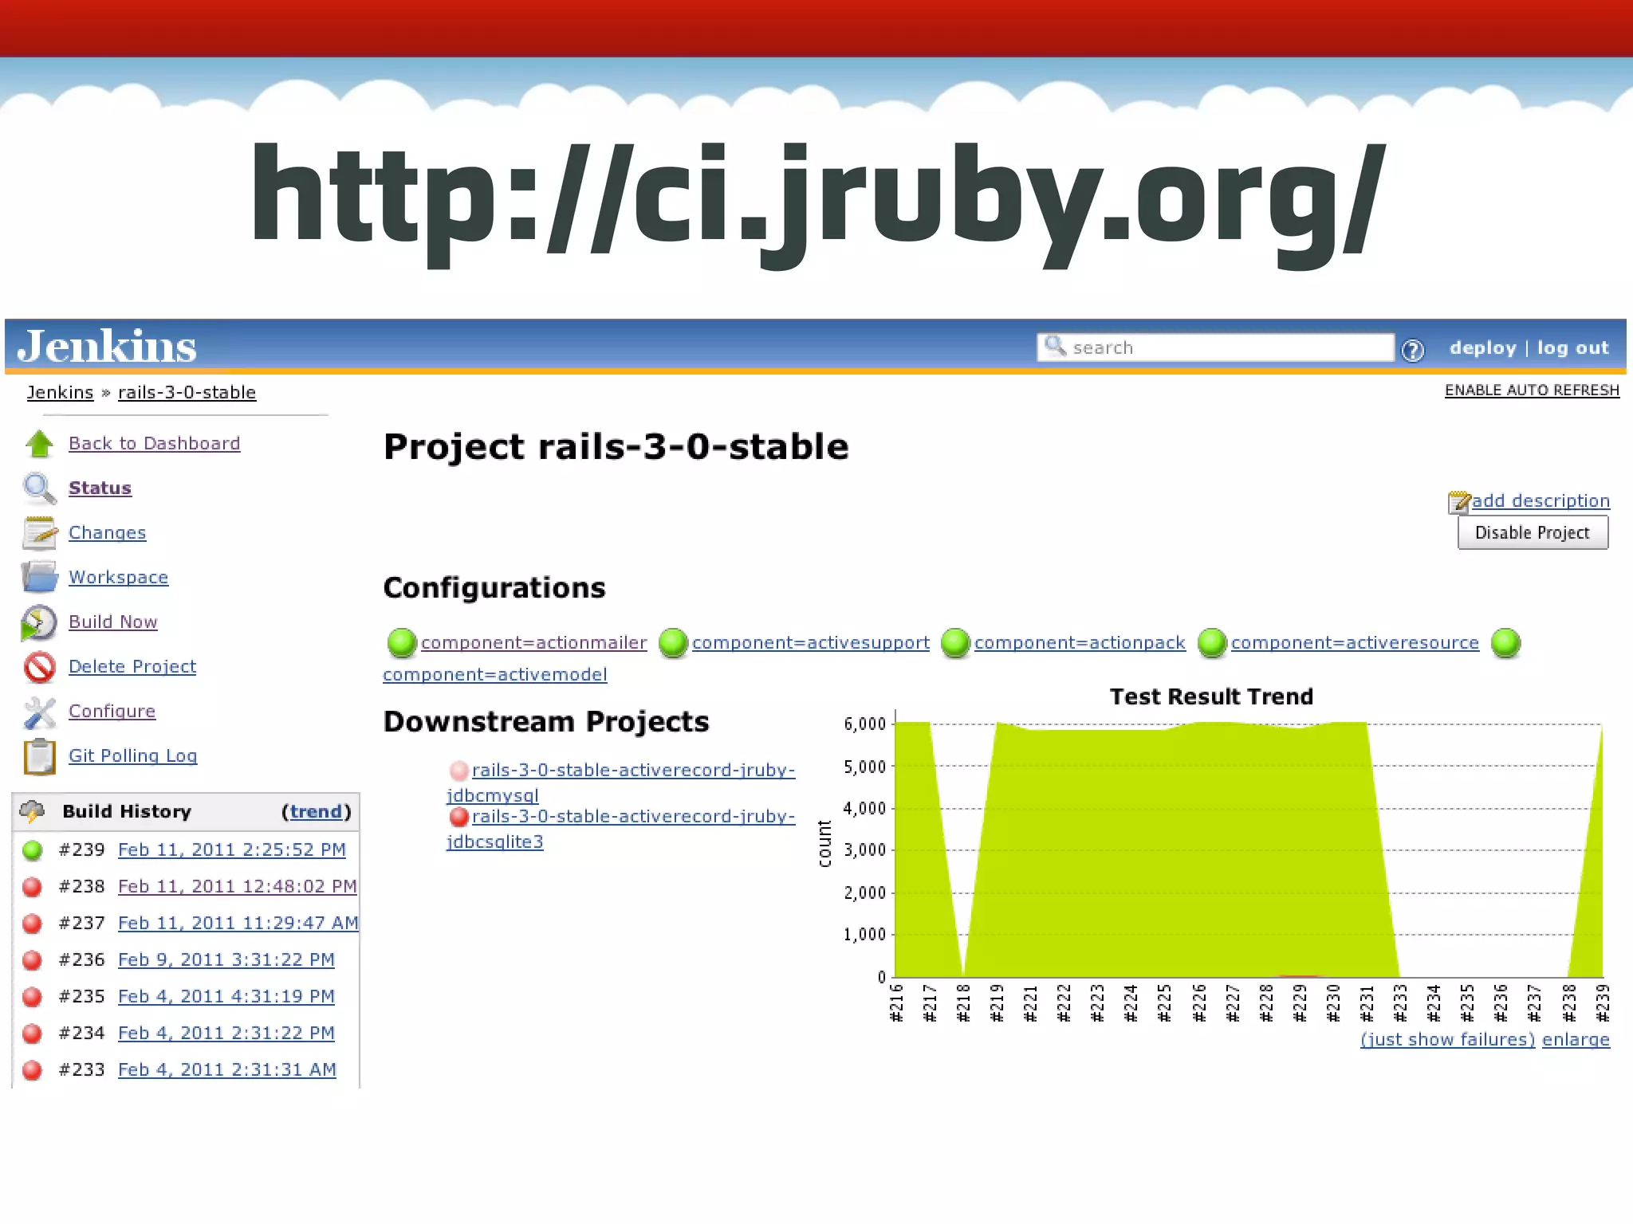Click the add description pencil icon
1633x1224 pixels.
tap(1458, 502)
